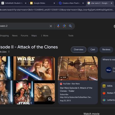Open the three-dot menu beside 2h 22m
The height and width of the screenshot is (115, 115).
pyautogui.click(x=9, y=52)
